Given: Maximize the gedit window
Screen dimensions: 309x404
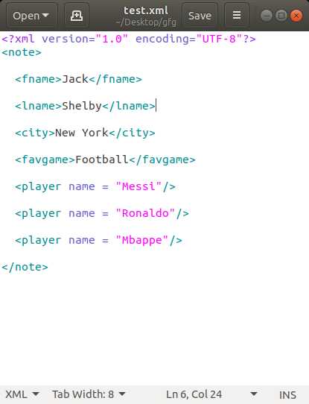Looking at the screenshot, I should click(281, 16).
